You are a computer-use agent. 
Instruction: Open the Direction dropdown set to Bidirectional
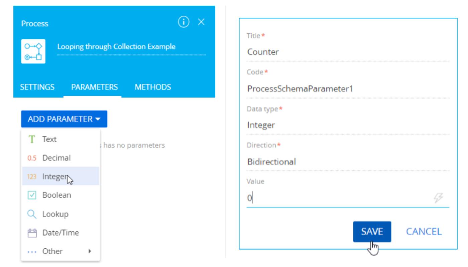click(348, 162)
